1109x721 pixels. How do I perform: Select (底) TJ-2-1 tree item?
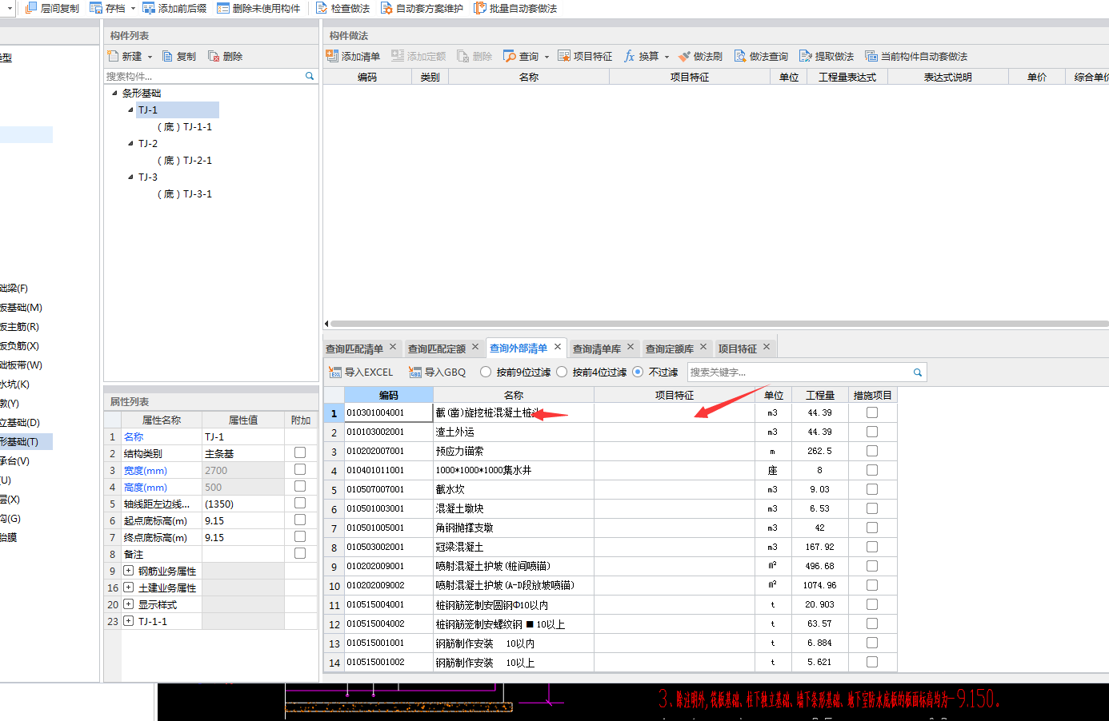coord(185,160)
